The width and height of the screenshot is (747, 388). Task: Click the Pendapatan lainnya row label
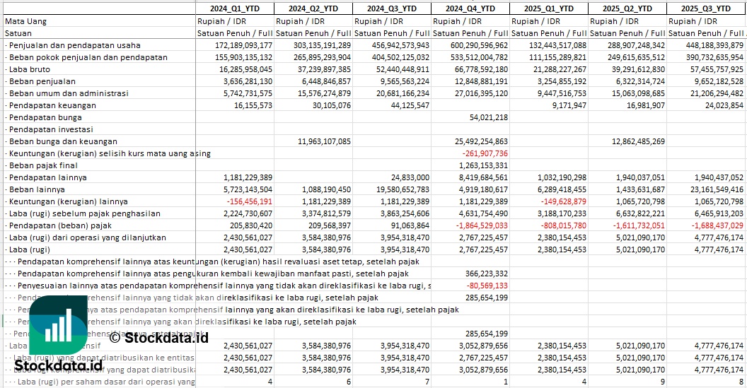tap(48, 177)
